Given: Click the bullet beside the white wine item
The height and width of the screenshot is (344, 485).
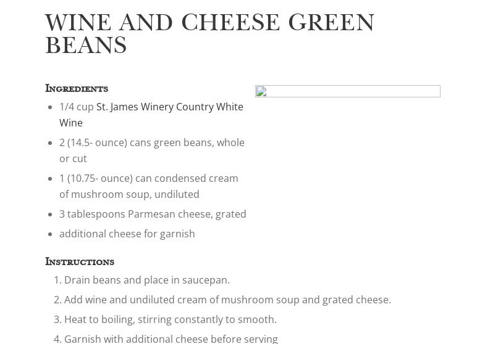Looking at the screenshot, I should point(50,107).
